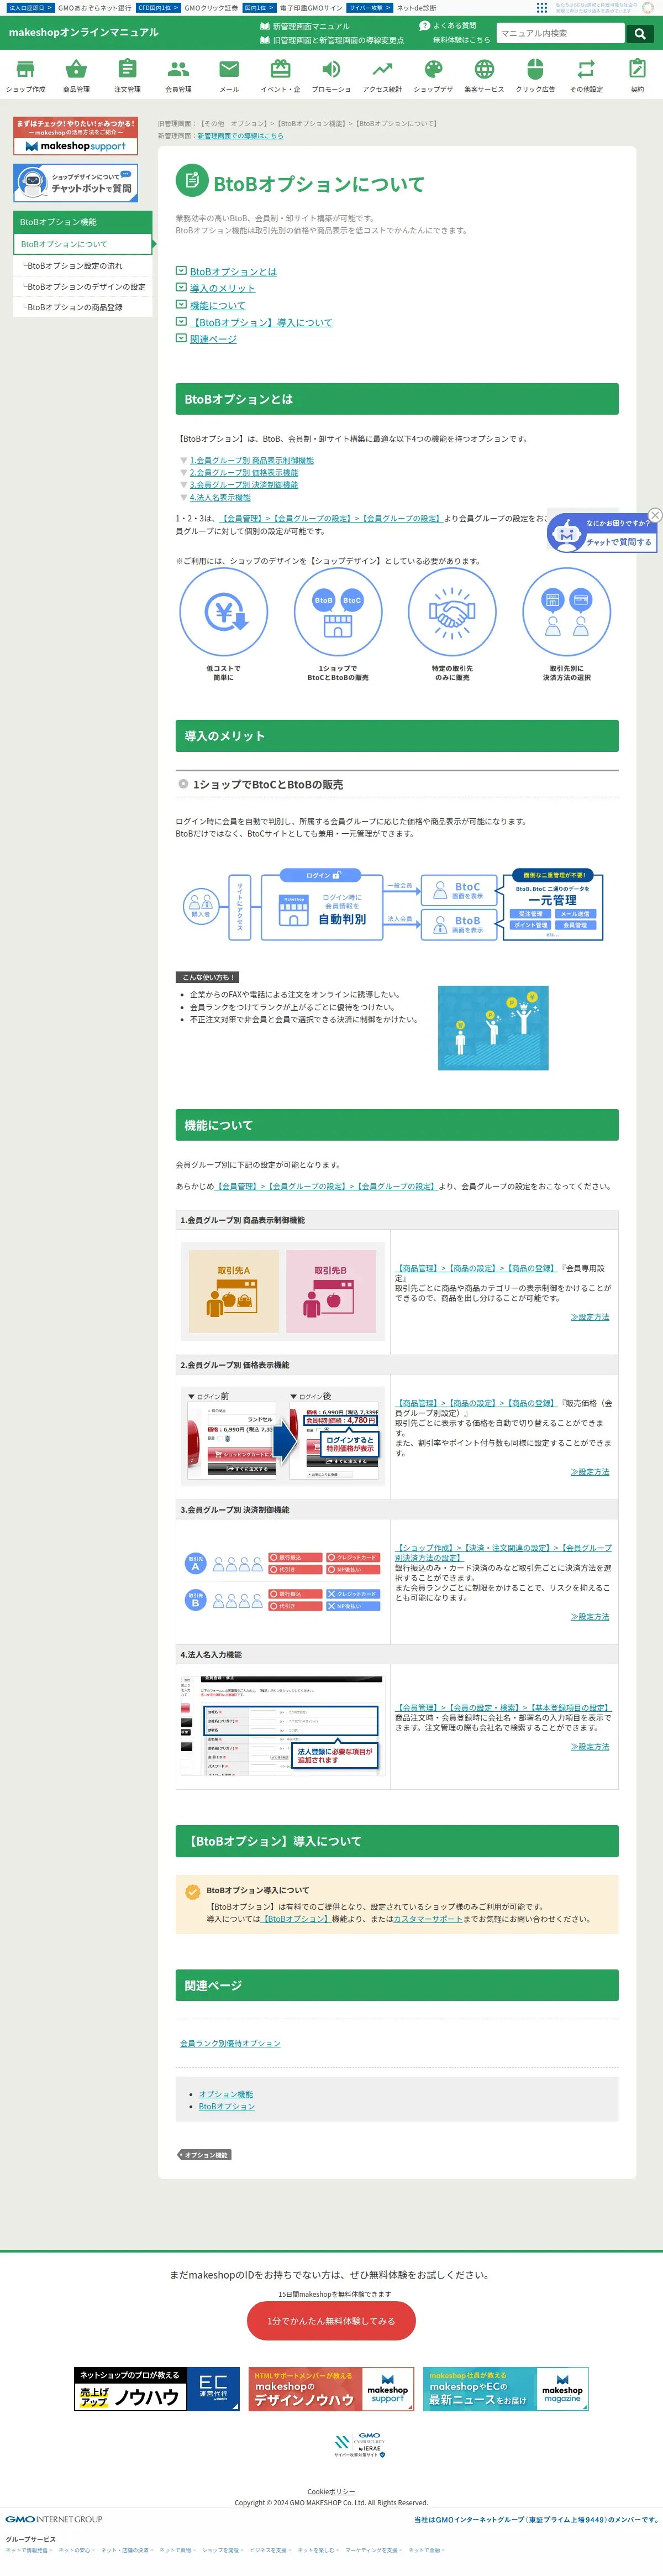Open カスタマーサポート link
The width and height of the screenshot is (663, 2576).
428,1919
